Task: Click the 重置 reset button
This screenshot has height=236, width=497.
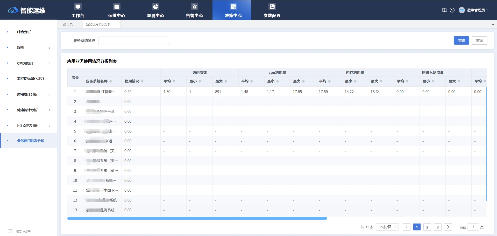Action: pos(480,40)
